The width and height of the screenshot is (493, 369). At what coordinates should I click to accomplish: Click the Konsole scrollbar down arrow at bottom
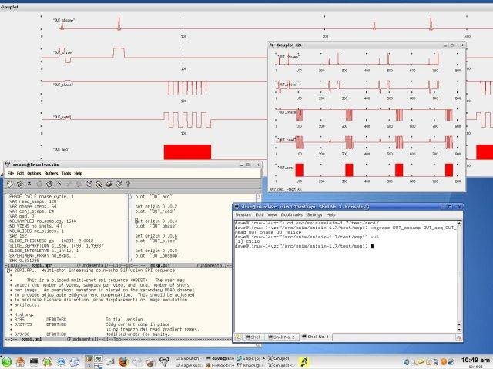459,330
